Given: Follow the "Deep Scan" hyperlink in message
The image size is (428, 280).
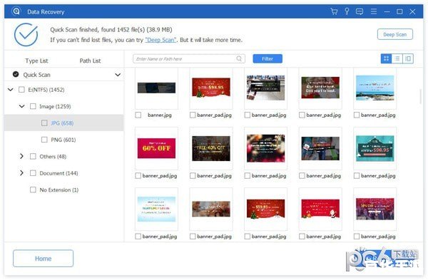Looking at the screenshot, I should click(160, 40).
